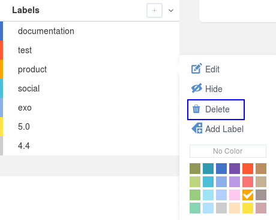The width and height of the screenshot is (276, 220).
Task: Select the 4.4 label
Action: 89,146
